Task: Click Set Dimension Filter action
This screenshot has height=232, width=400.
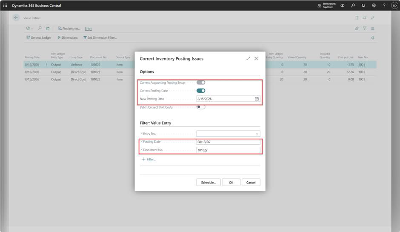Action: click(100, 37)
